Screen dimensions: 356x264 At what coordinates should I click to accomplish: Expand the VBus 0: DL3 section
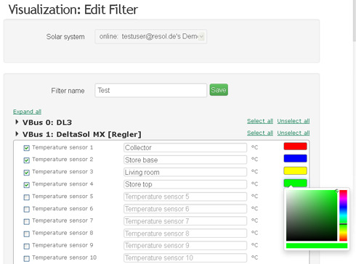pos(17,122)
